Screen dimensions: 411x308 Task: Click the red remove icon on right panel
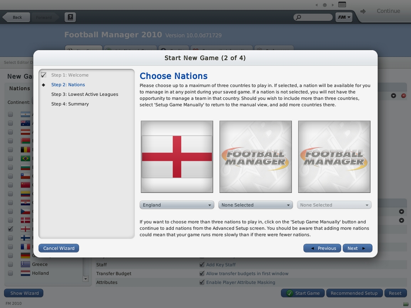[403, 95]
